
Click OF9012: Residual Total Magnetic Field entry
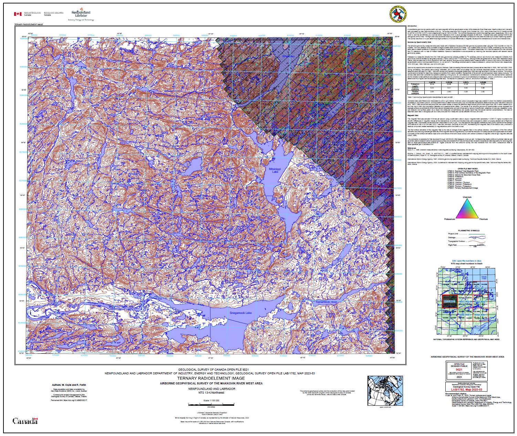(x=464, y=171)
